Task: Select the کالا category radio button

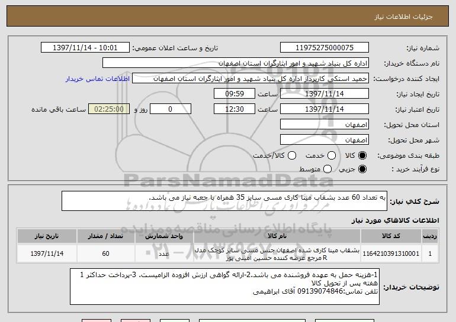Action: point(362,155)
